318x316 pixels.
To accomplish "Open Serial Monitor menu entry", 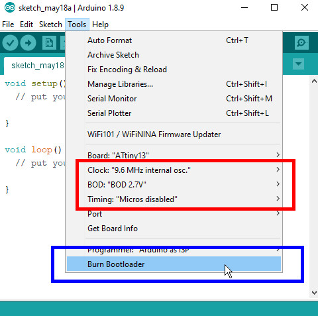I will click(174, 99).
